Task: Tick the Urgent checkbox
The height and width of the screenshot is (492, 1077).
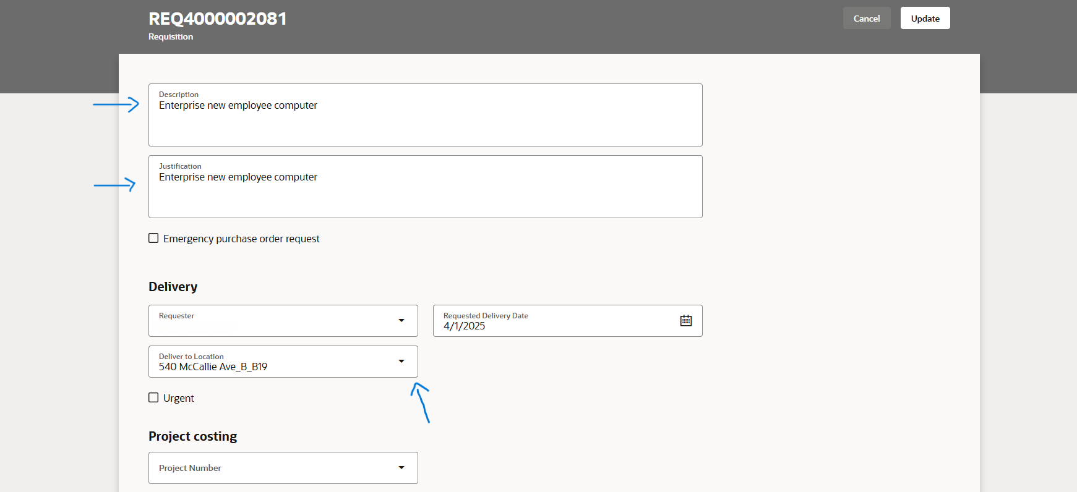Action: 153,398
